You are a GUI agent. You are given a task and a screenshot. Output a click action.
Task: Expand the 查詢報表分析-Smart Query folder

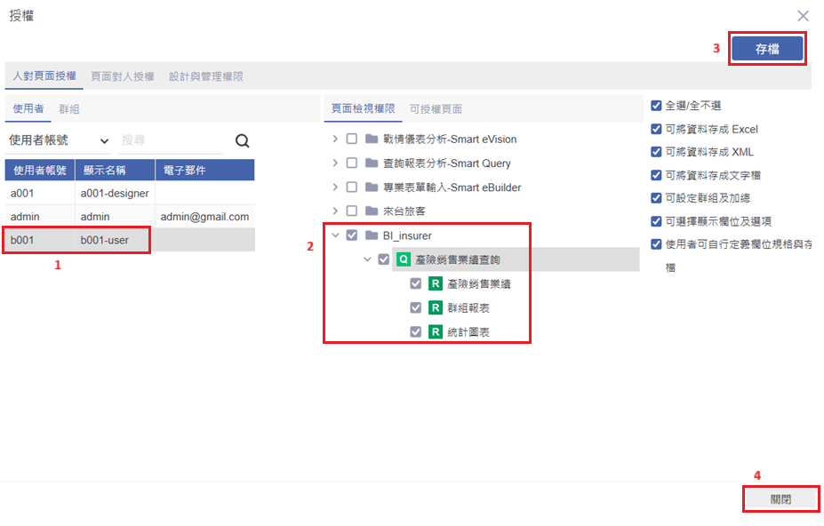pyautogui.click(x=334, y=163)
